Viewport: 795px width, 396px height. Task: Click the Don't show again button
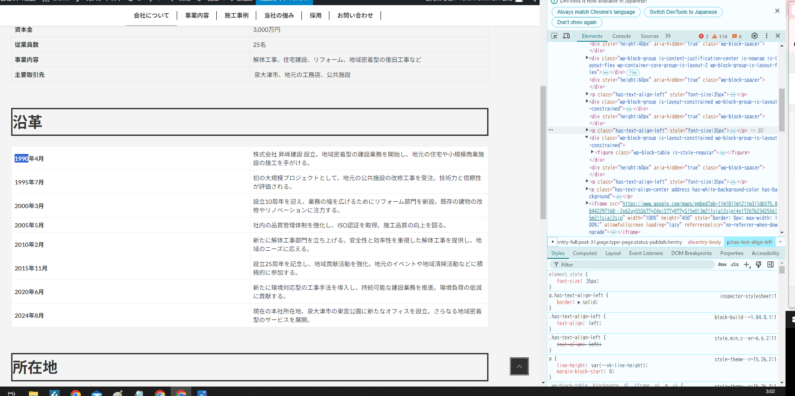(577, 22)
